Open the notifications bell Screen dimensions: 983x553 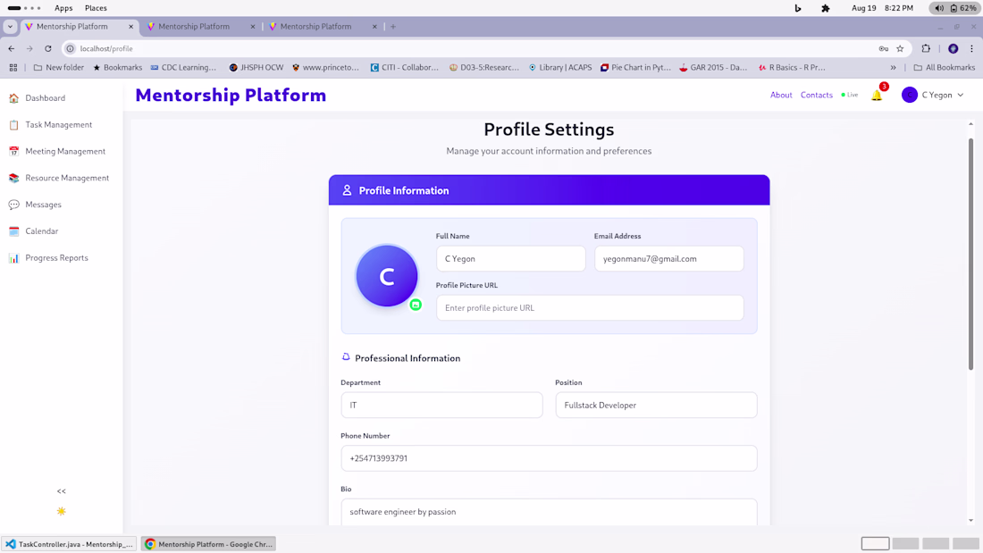877,96
